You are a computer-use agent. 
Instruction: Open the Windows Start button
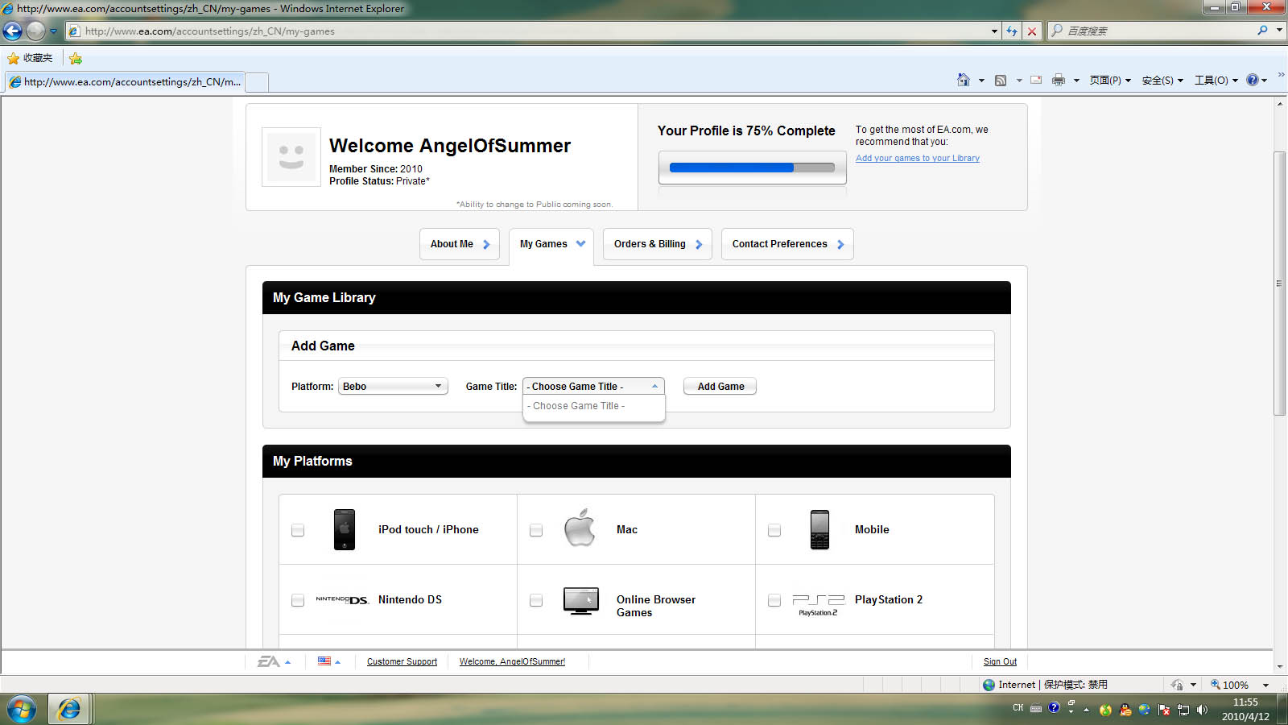pyautogui.click(x=22, y=710)
